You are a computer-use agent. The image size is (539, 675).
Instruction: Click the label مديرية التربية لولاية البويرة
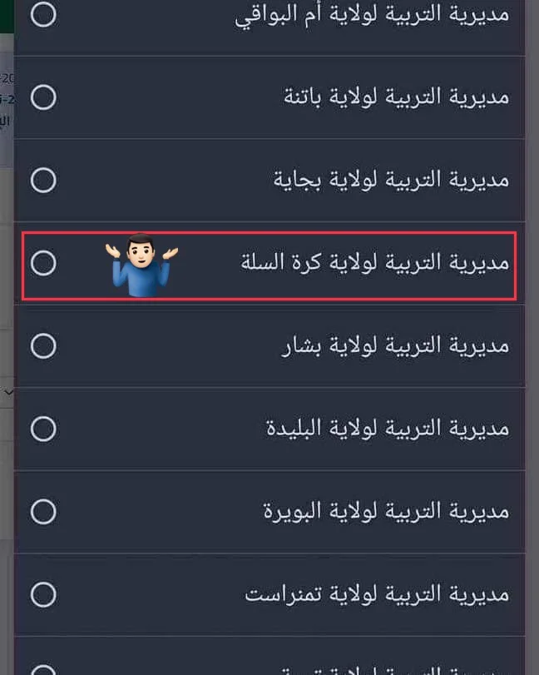point(386,510)
